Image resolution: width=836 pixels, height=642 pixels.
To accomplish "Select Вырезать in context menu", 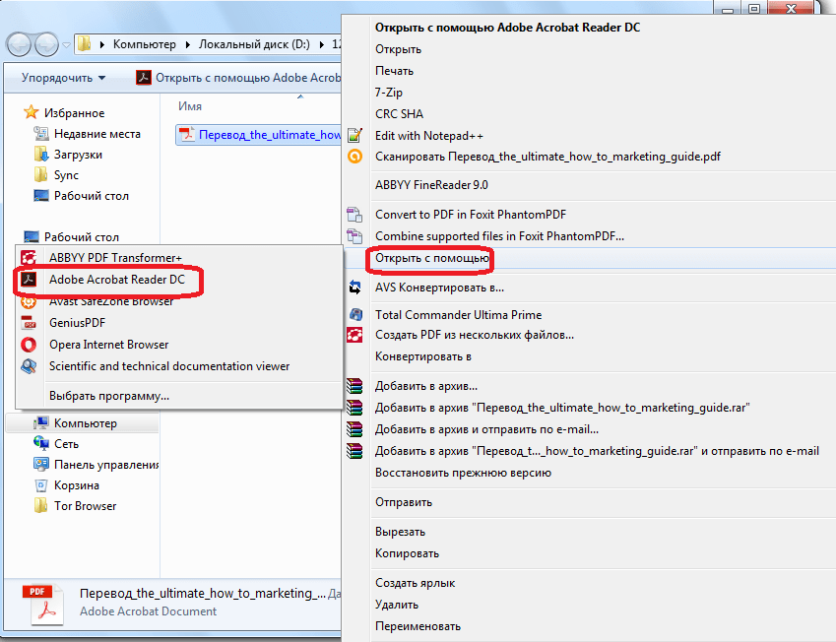I will [401, 532].
